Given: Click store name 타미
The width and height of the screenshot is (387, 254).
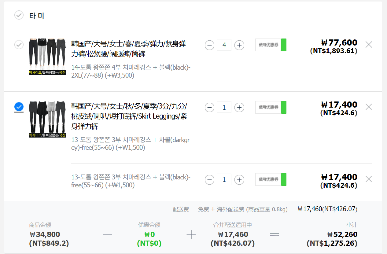Looking at the screenshot, I should point(37,16).
